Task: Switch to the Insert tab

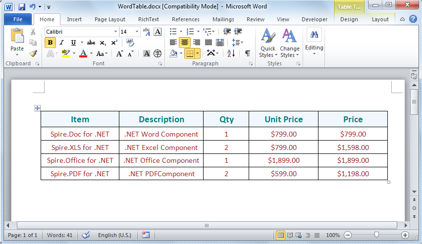Action: click(x=74, y=19)
